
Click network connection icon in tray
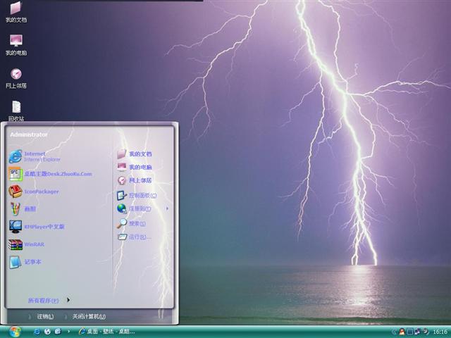[417, 332]
